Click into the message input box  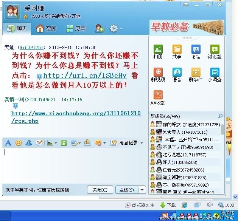[x=75, y=166]
